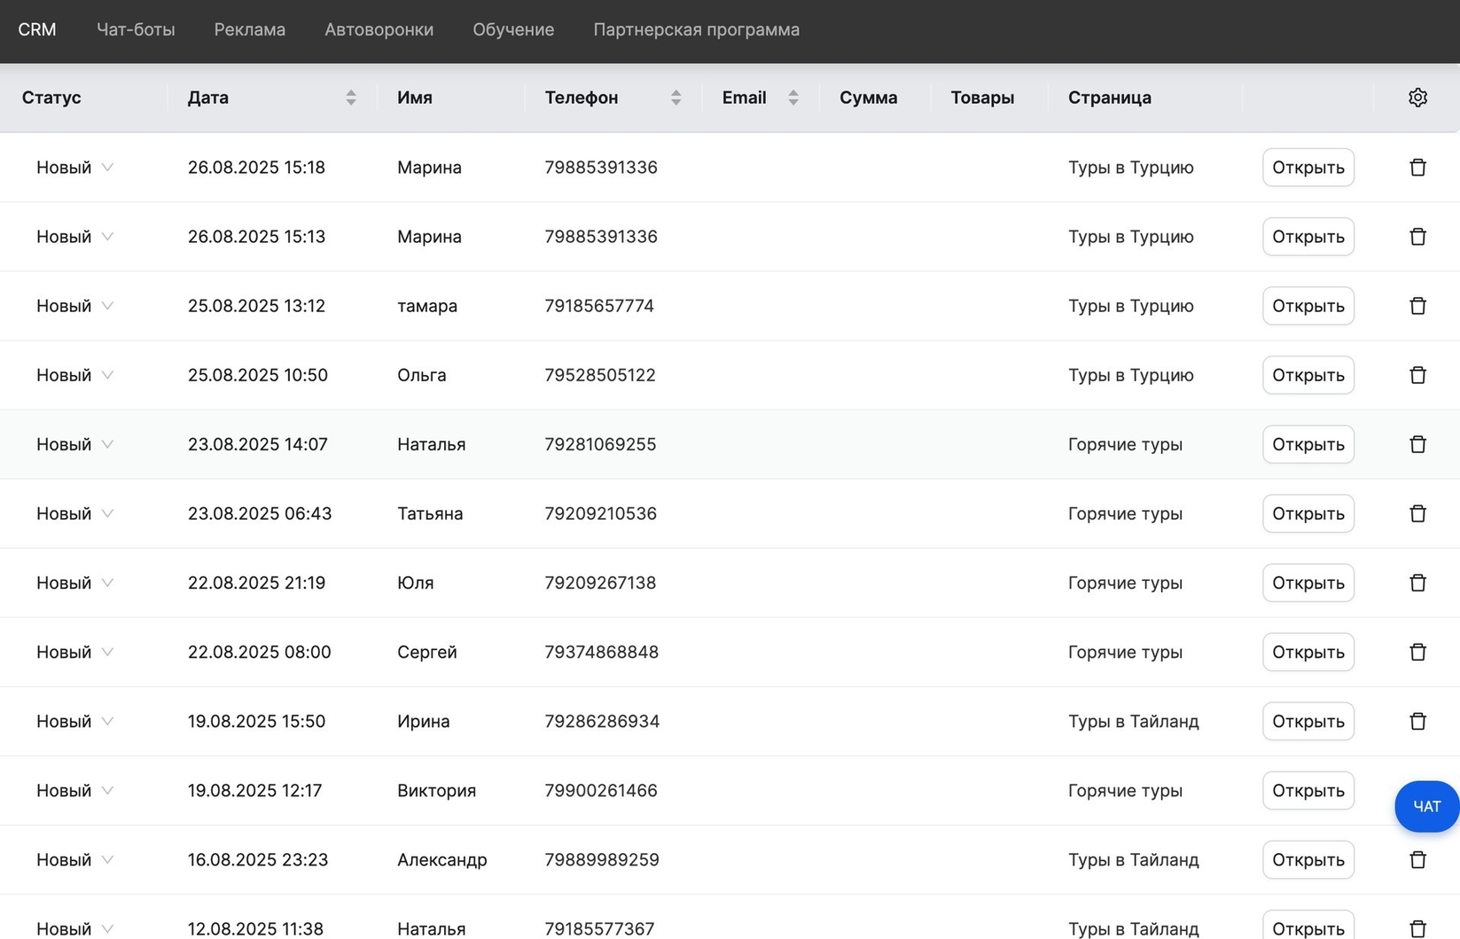The image size is (1460, 939).
Task: Remove Татьяна's lead using trash icon
Action: tap(1417, 513)
